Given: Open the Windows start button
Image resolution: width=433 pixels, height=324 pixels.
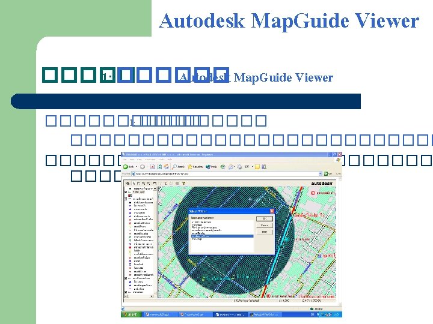Looking at the screenshot, I should coord(132,314).
